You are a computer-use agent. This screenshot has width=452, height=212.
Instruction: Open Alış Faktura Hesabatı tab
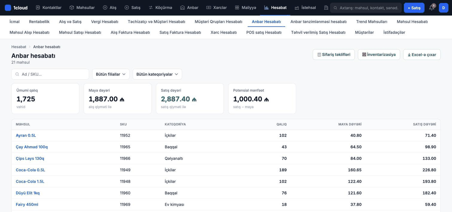130,32
